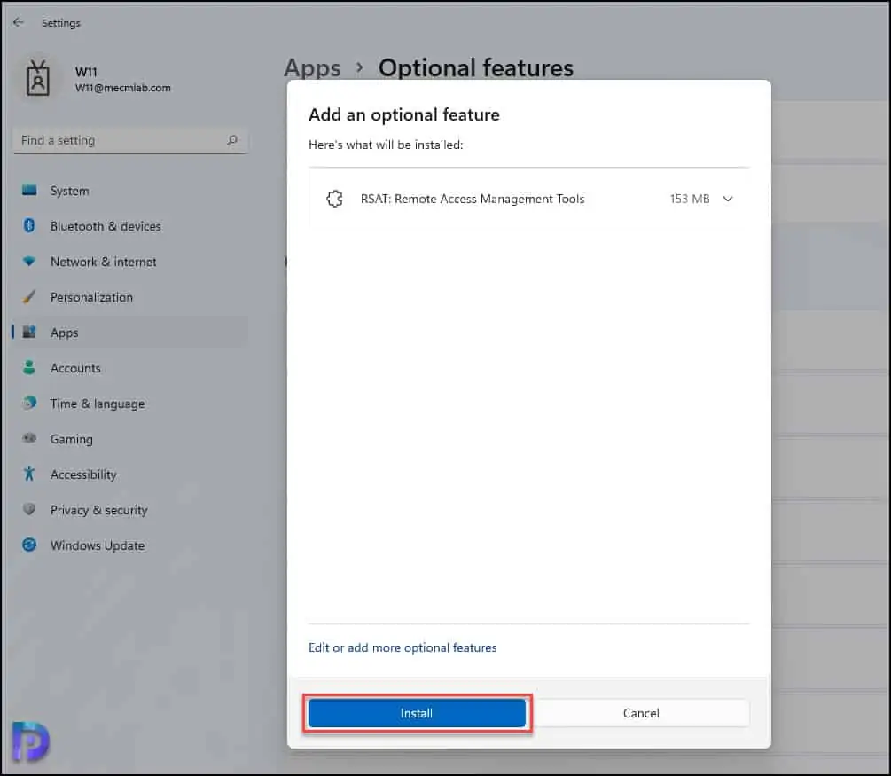Open System settings category
The image size is (891, 776).
coord(130,191)
